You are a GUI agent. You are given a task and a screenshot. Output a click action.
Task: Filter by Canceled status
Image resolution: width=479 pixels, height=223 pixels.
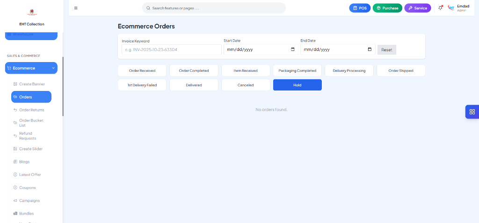246,85
